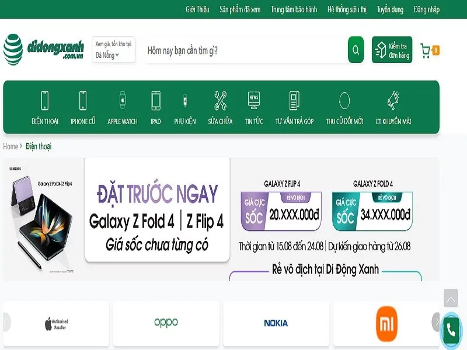
Task: Click the Thu Cũ Đổi Mới circle icon
Action: point(344,100)
